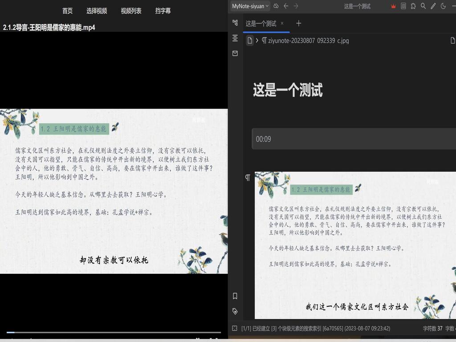The width and height of the screenshot is (456, 342).
Task: Go back with the left arrow
Action: pos(286,6)
